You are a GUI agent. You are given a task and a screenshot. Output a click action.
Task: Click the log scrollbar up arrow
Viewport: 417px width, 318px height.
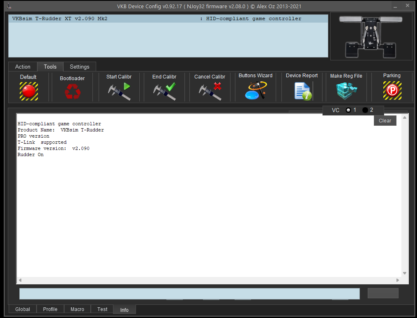point(405,118)
